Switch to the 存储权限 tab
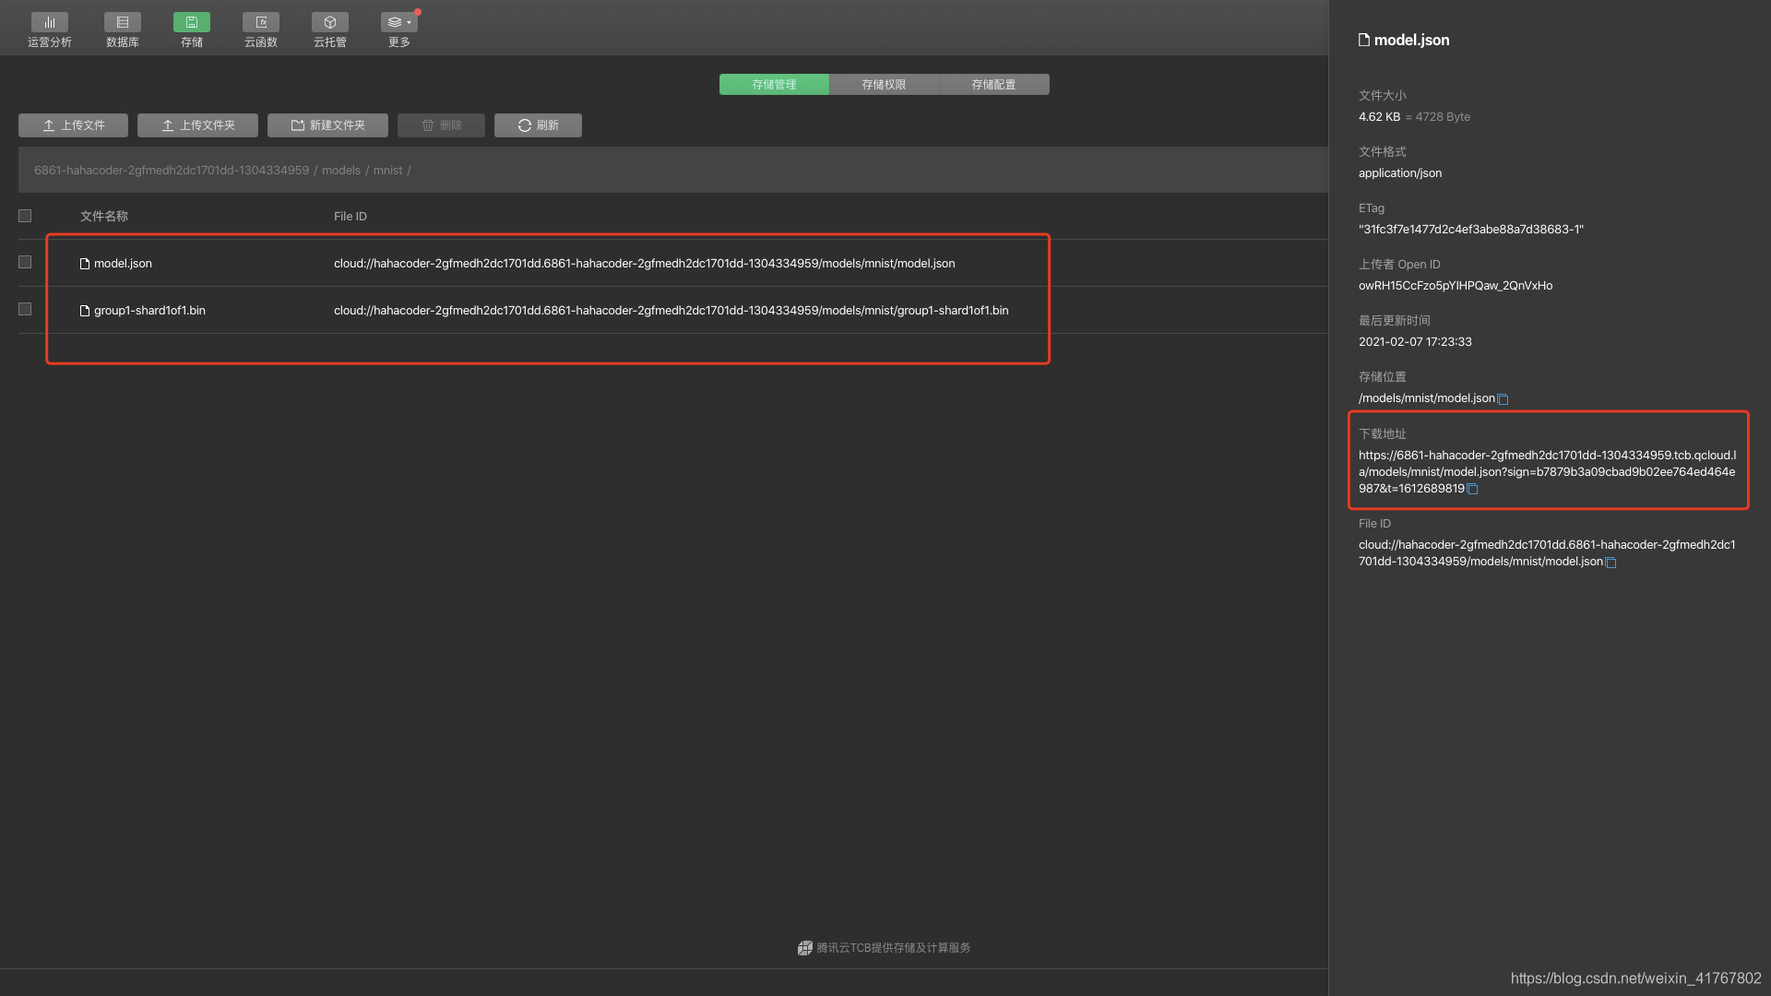The height and width of the screenshot is (996, 1771). click(x=884, y=85)
